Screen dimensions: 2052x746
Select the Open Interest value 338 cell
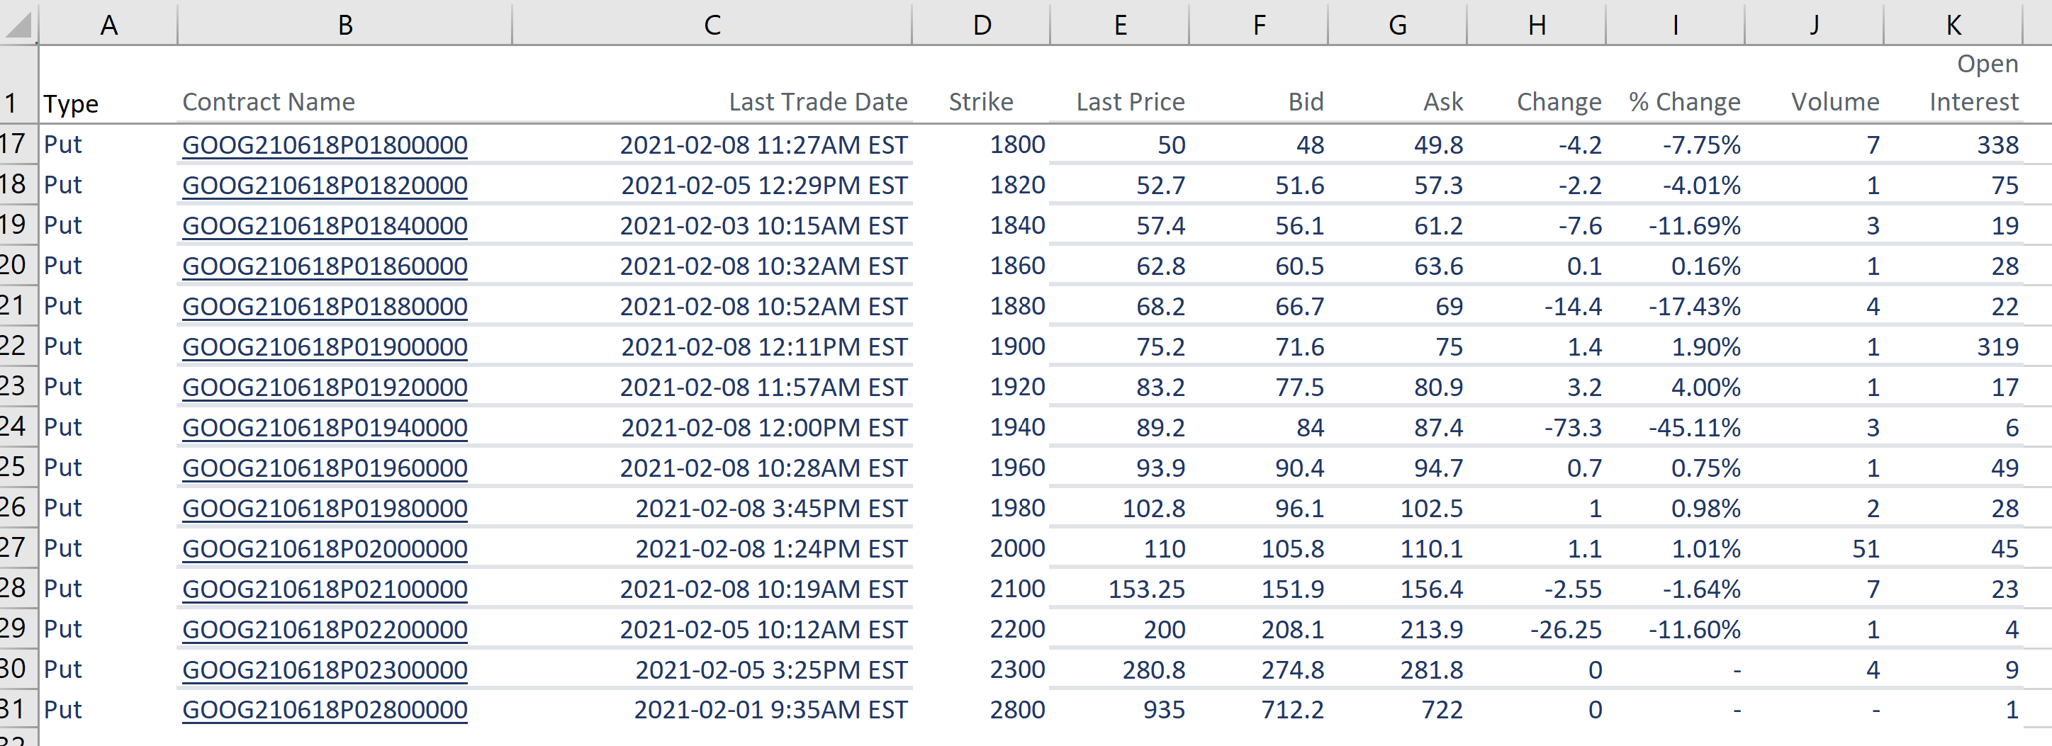pyautogui.click(x=2000, y=145)
